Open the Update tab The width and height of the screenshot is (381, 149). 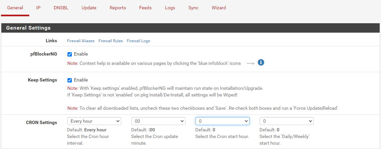coord(89,8)
